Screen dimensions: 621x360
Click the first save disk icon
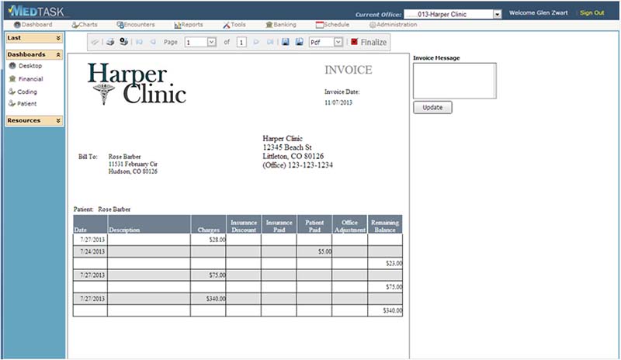click(x=285, y=42)
